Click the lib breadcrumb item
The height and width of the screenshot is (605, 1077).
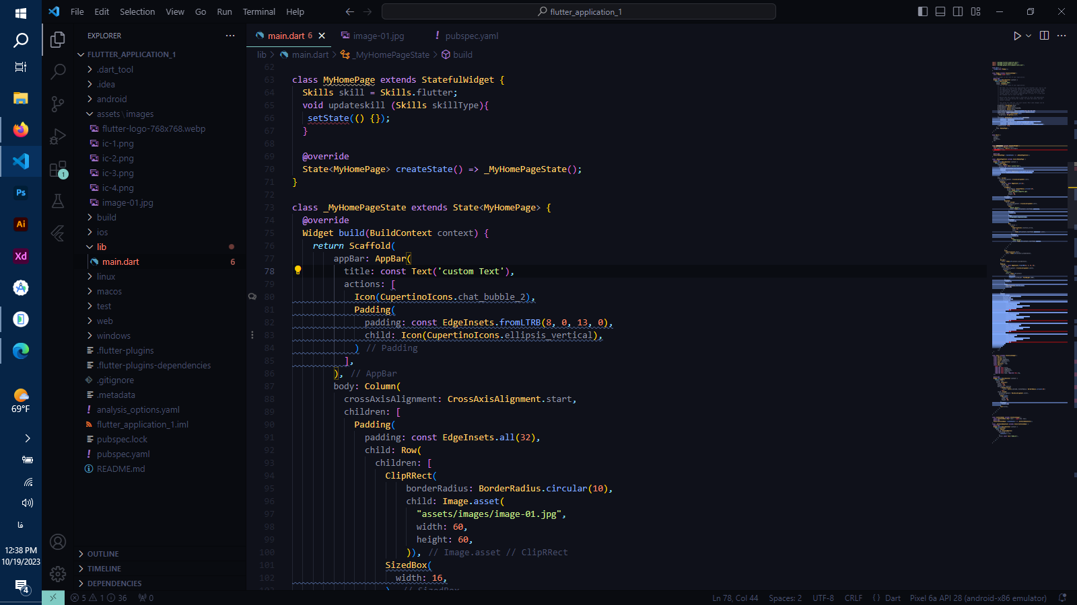tap(261, 54)
